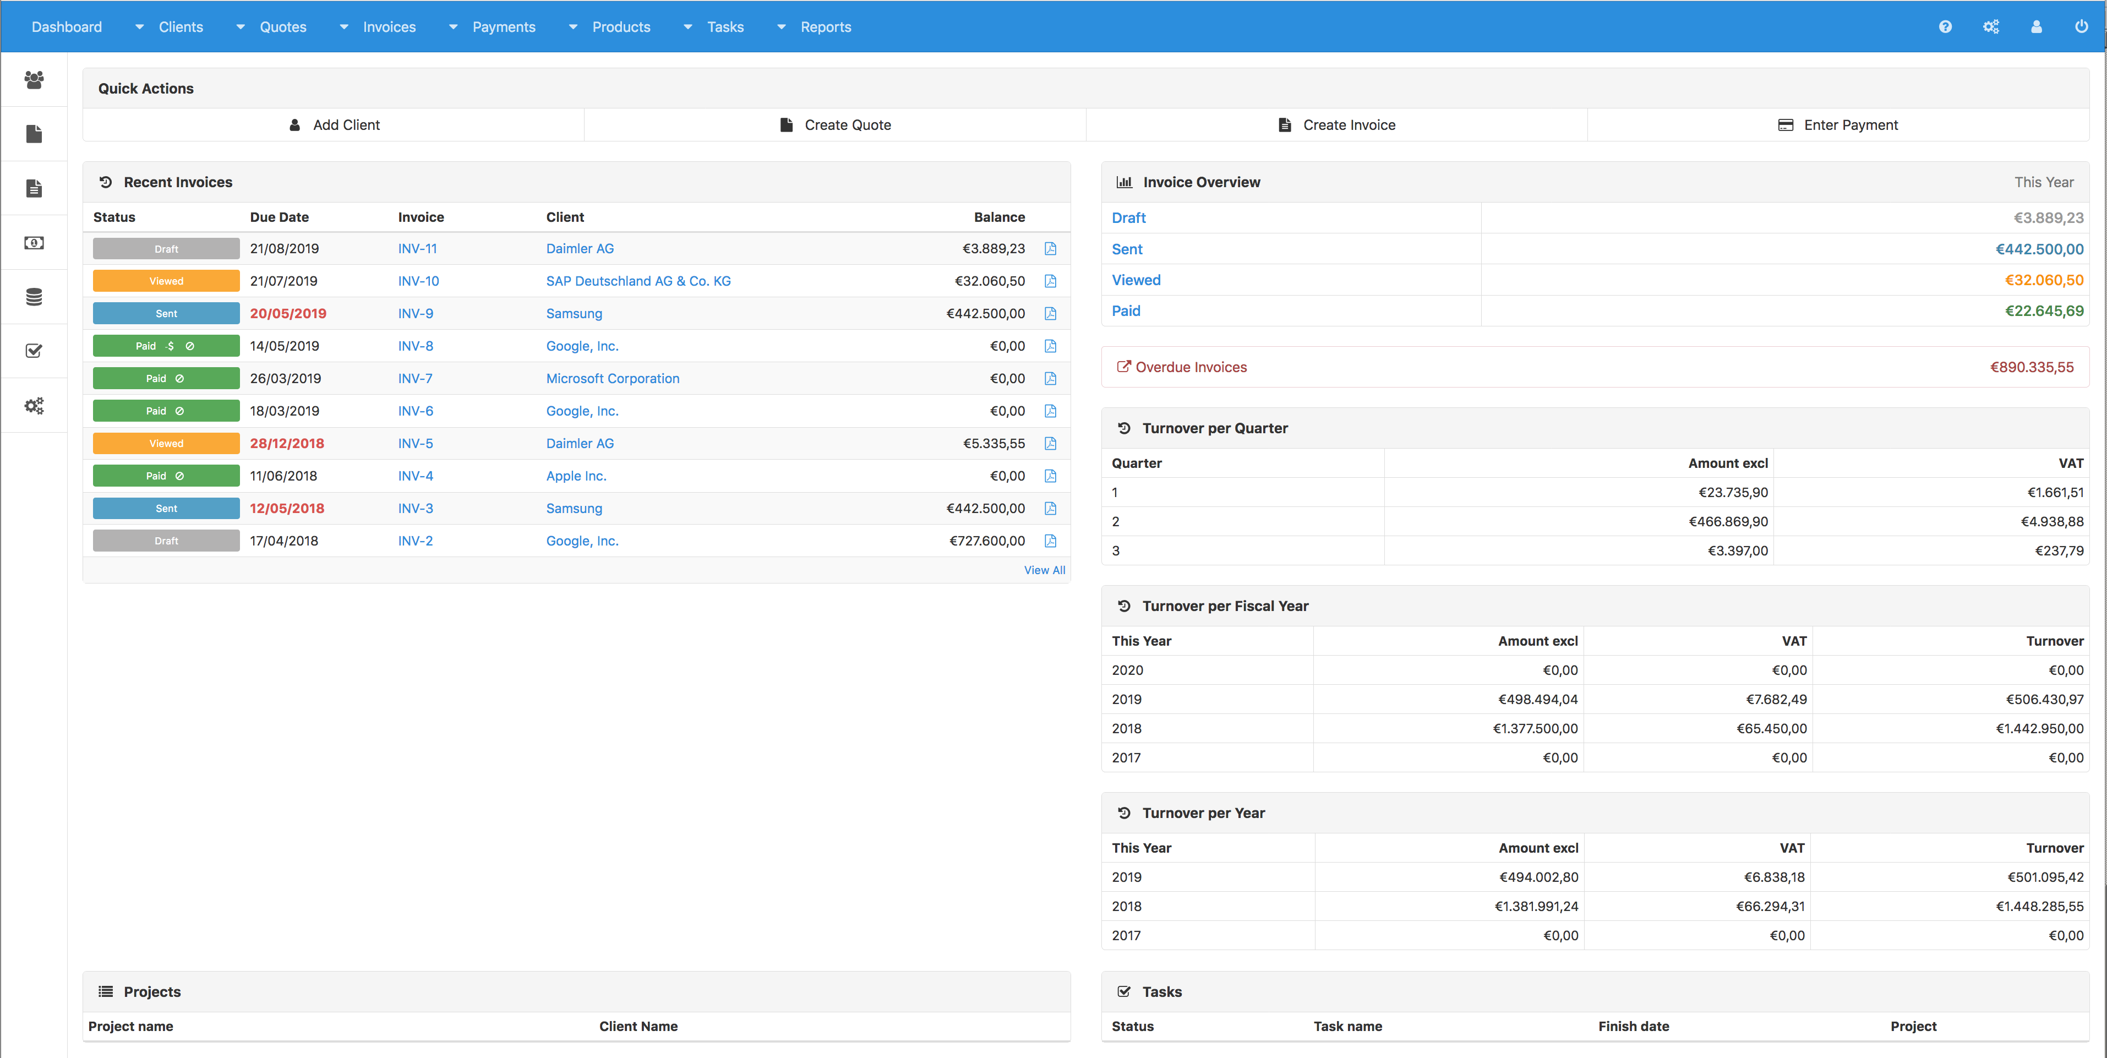Open invoice link INV-2
The image size is (2107, 1058).
pyautogui.click(x=416, y=541)
